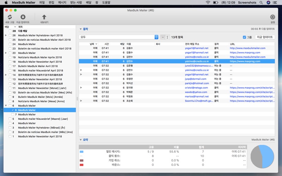The width and height of the screenshot is (282, 176).
Task: Check delivery 26 Nyhetsbrev checkbox
Action: click(x=10, y=36)
